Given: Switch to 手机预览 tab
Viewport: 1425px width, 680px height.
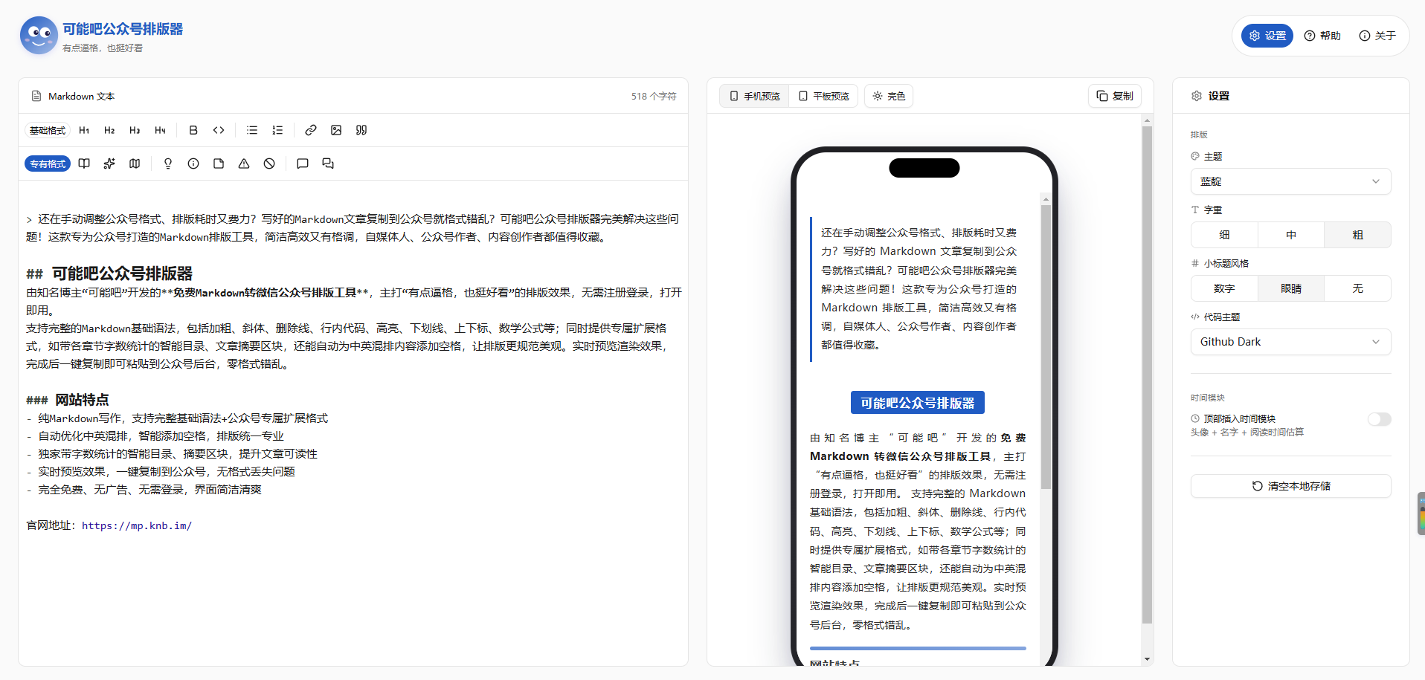Looking at the screenshot, I should click(754, 96).
